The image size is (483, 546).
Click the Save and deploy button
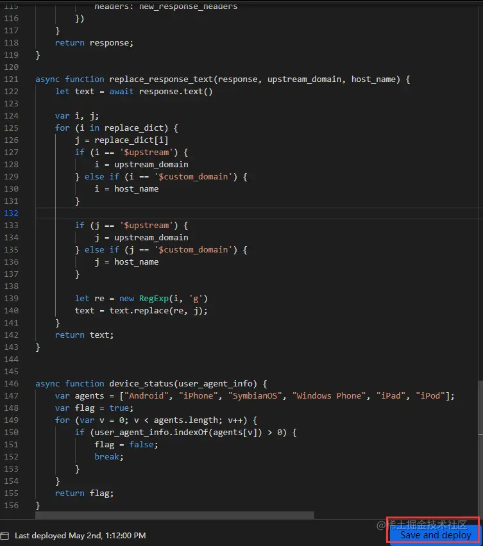coord(436,535)
